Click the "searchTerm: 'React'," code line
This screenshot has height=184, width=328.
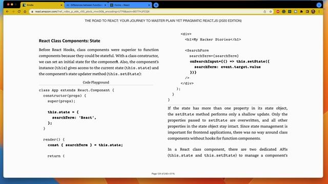click(74, 118)
